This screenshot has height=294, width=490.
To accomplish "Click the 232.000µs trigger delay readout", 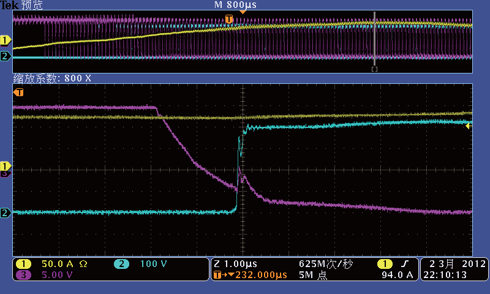I will pos(261,275).
